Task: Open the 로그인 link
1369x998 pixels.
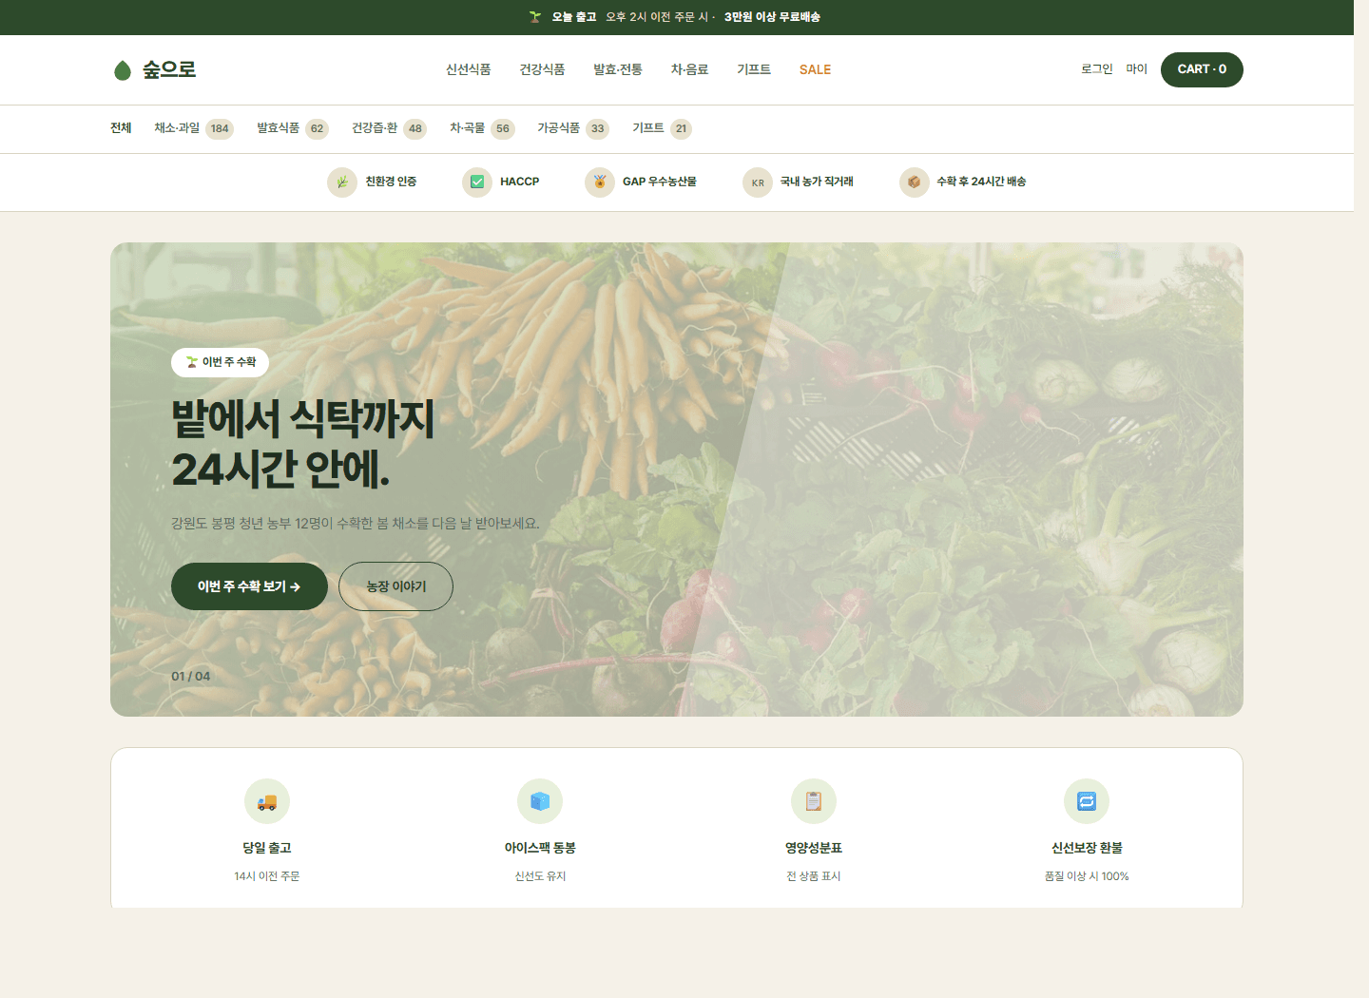Action: click(x=1095, y=68)
